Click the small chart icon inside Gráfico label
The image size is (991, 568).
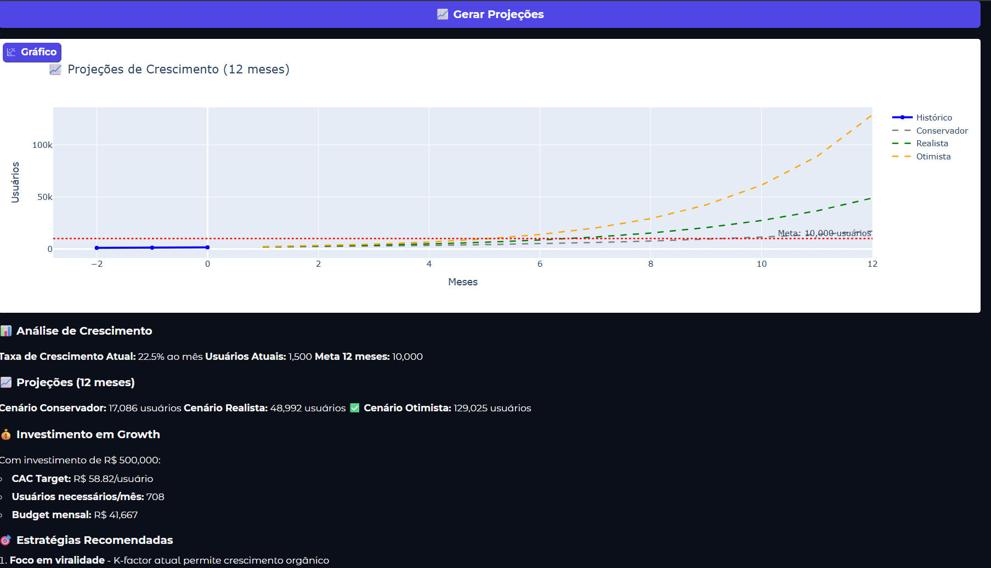click(11, 52)
